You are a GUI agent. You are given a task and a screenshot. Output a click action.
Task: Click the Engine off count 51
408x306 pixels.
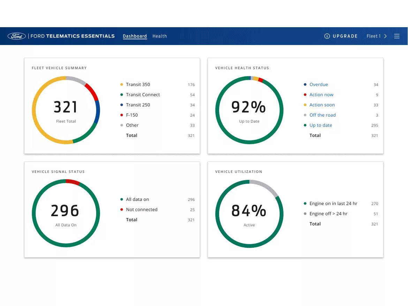coord(376,214)
